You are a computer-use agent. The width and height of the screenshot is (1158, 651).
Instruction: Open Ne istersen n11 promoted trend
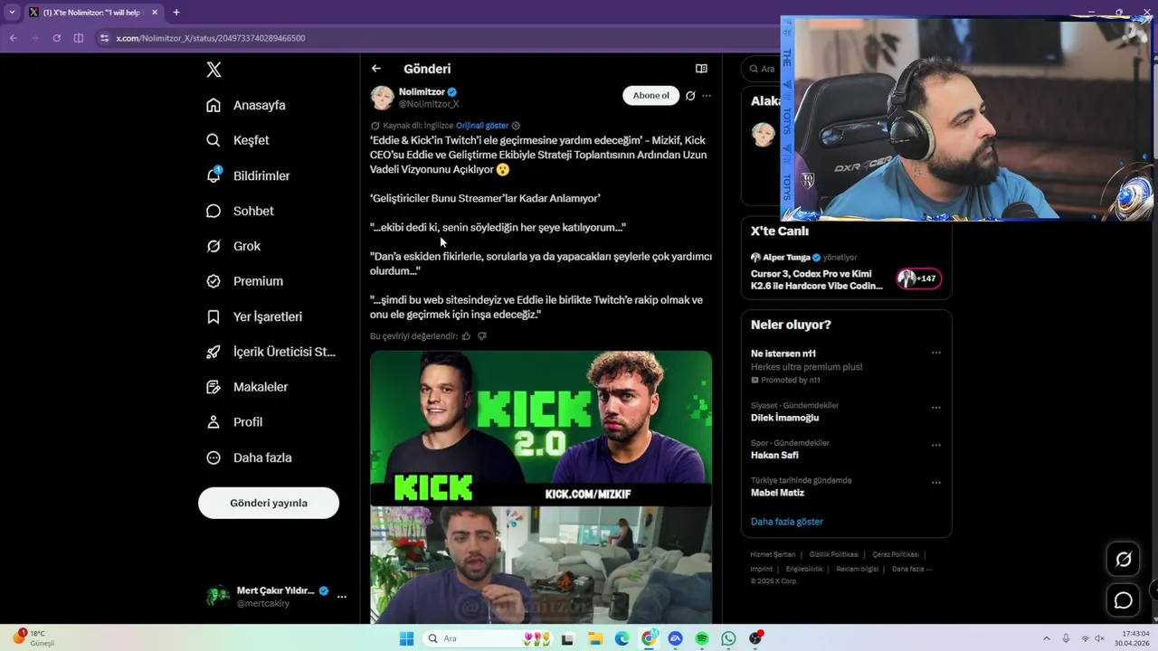783,354
